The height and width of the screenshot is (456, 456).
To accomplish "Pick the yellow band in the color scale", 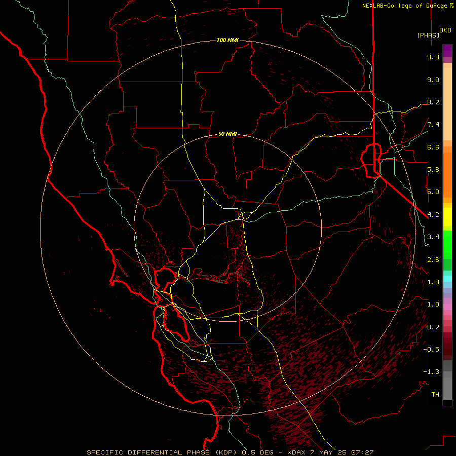I will (447, 217).
